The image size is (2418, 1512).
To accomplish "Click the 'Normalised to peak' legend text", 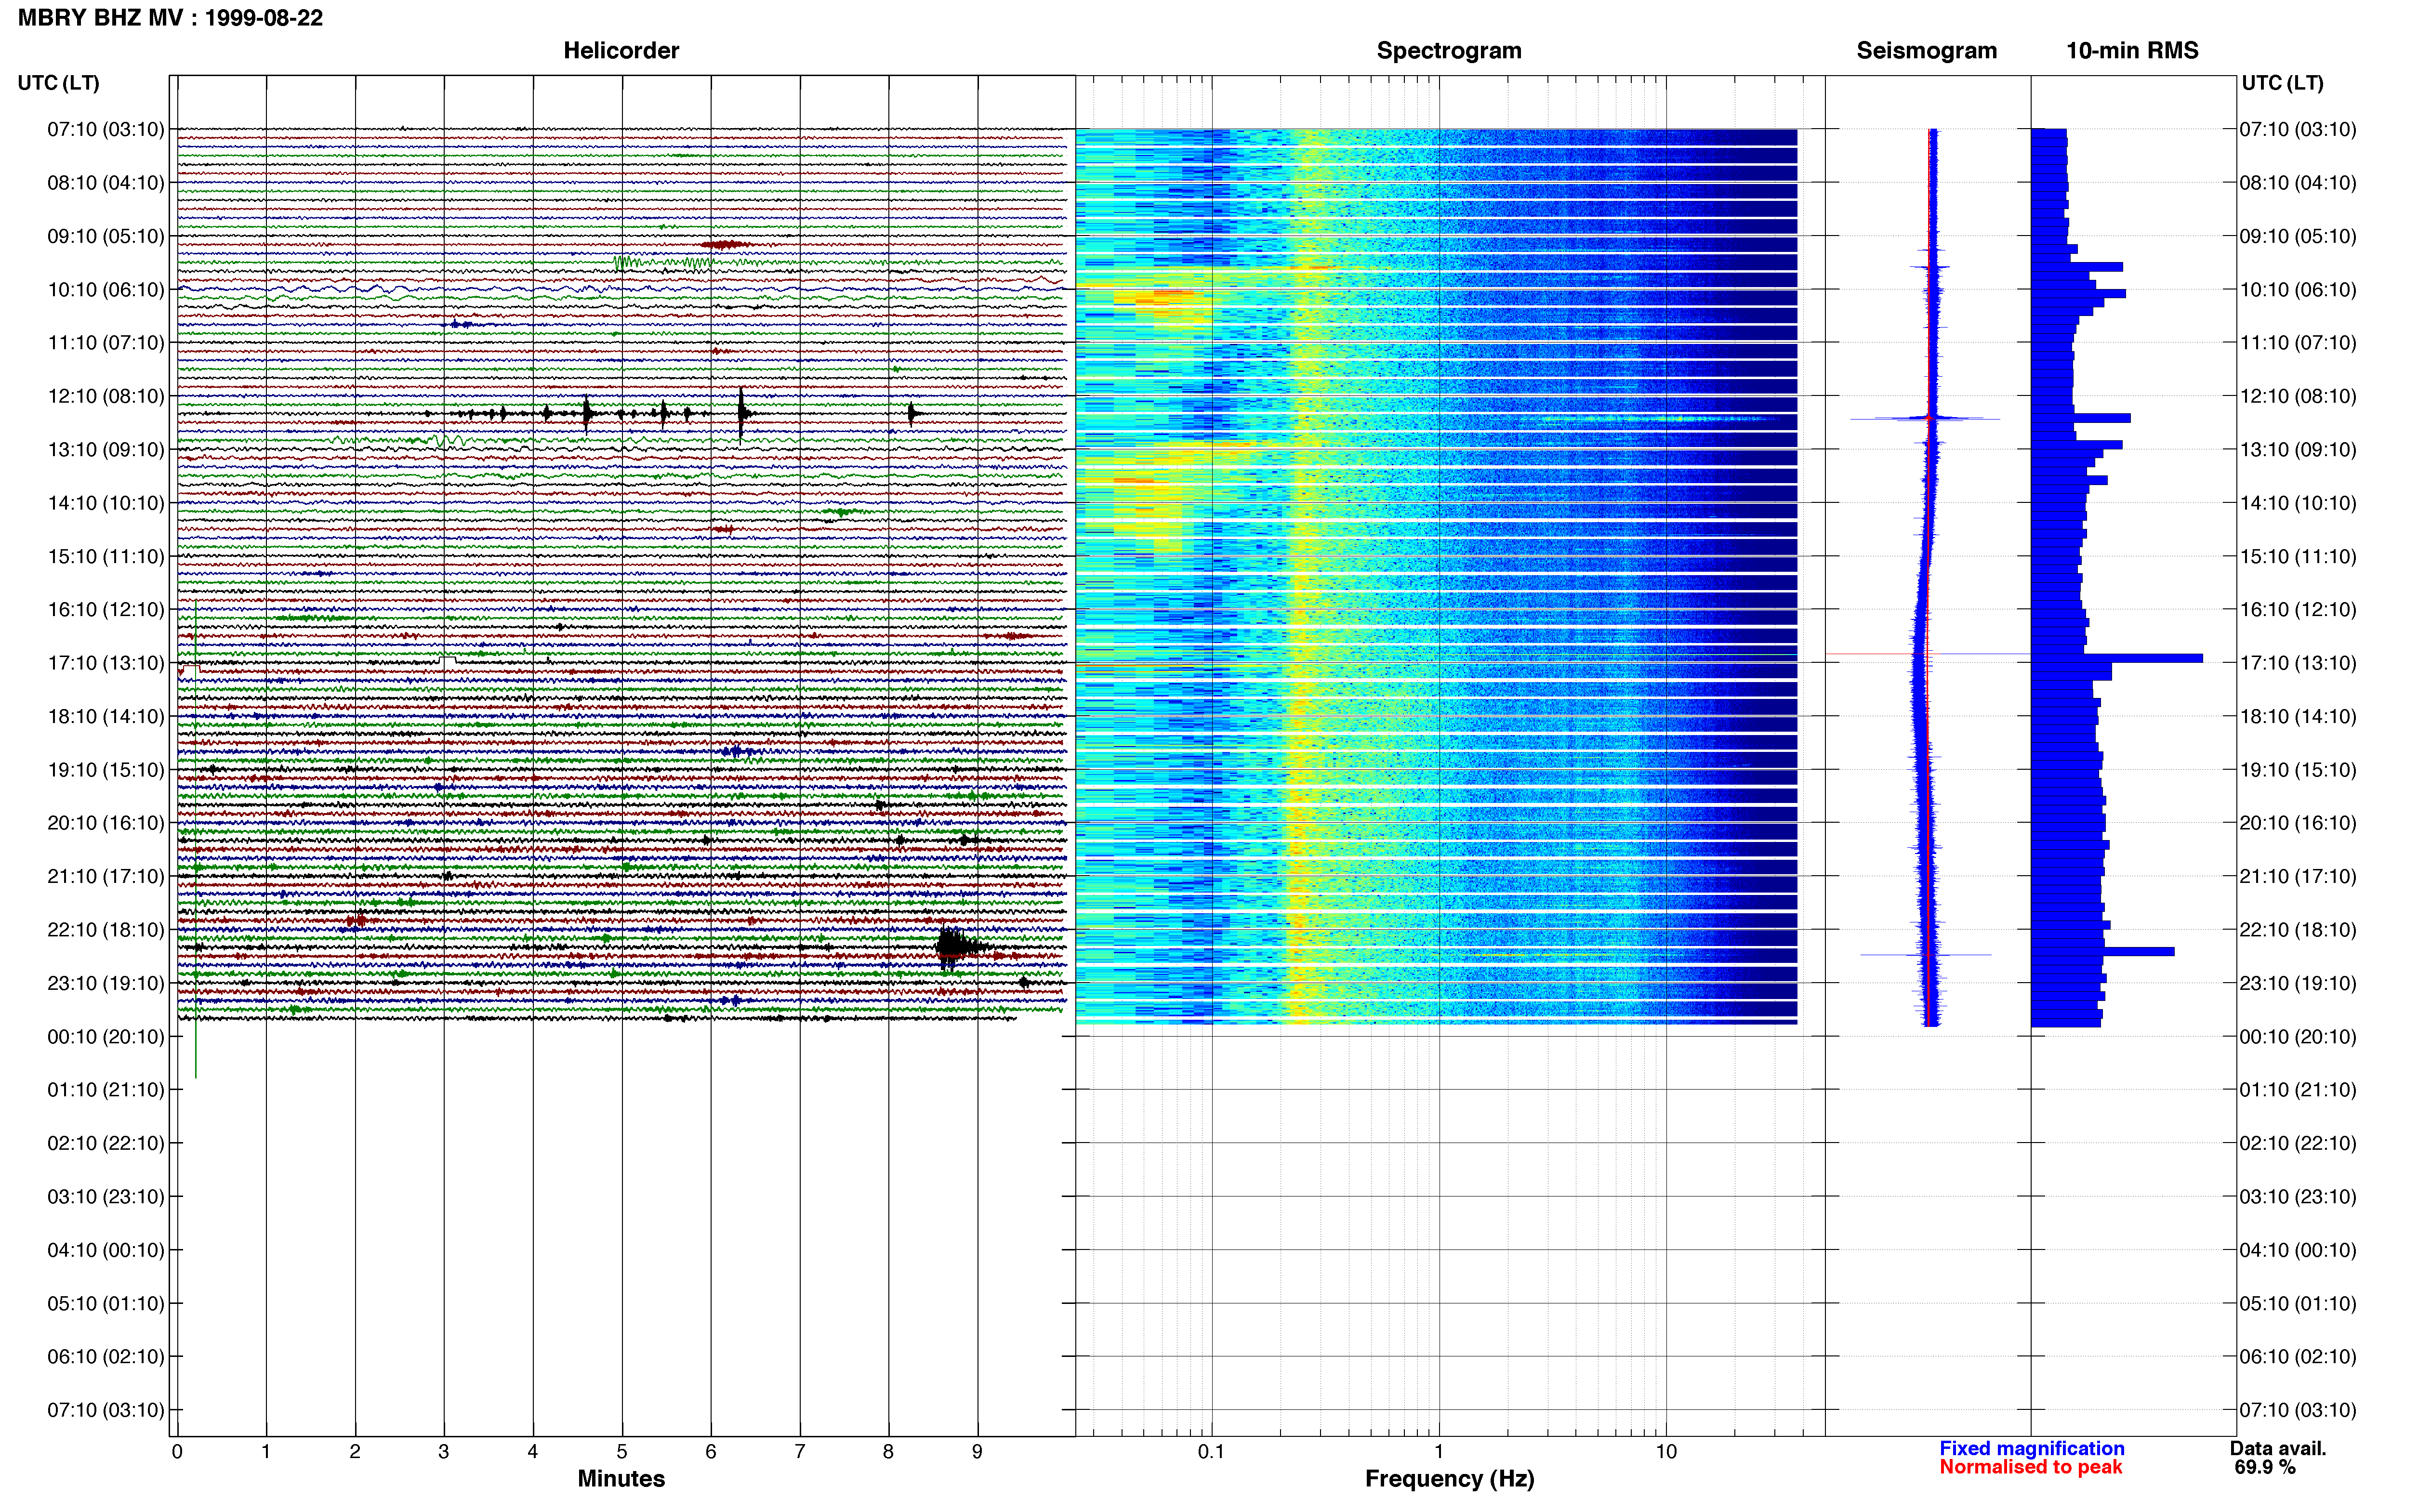I will (2030, 1468).
